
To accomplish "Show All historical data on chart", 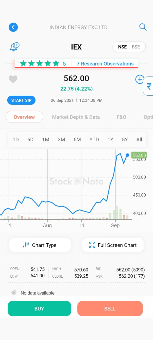I will pyautogui.click(x=139, y=139).
